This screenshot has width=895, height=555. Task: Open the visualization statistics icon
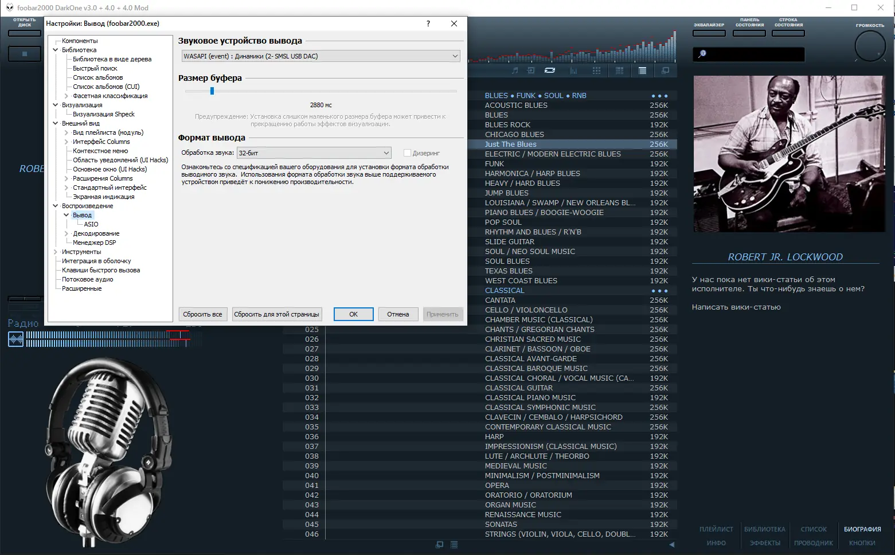click(x=574, y=71)
